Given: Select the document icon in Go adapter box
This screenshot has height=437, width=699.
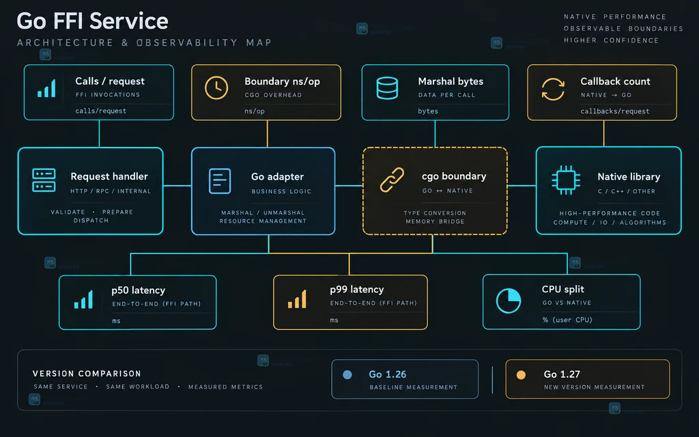Looking at the screenshot, I should coord(220,181).
